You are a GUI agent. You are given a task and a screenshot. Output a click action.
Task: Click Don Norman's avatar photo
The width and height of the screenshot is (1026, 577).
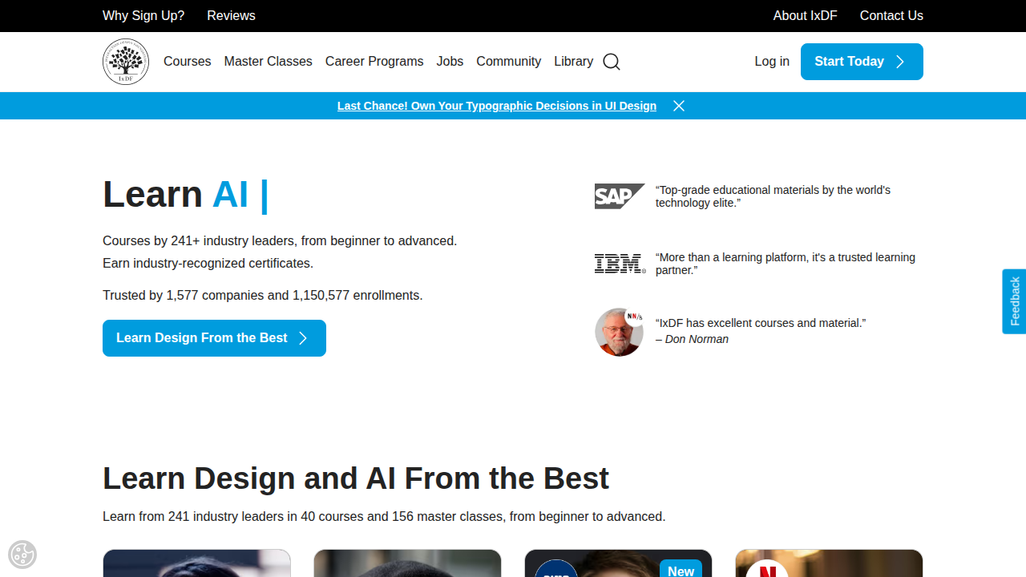click(619, 332)
